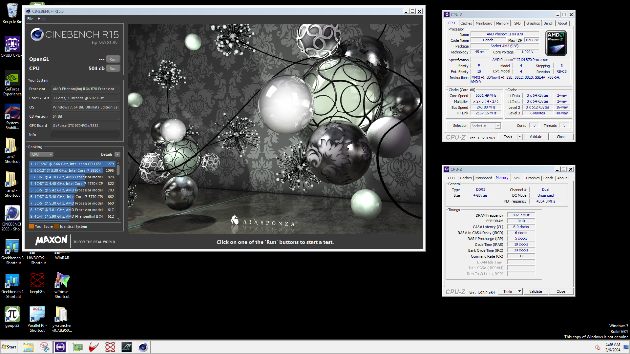Switch to the Mainboard tab in upper CPU-Z

click(484, 23)
